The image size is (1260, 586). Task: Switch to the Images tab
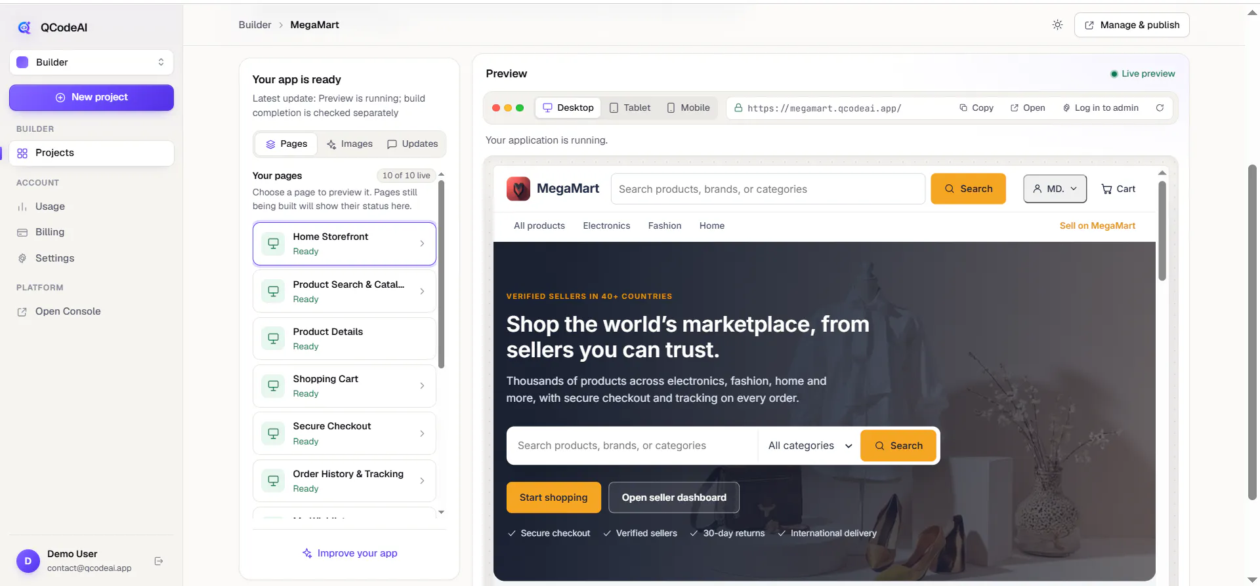click(350, 144)
